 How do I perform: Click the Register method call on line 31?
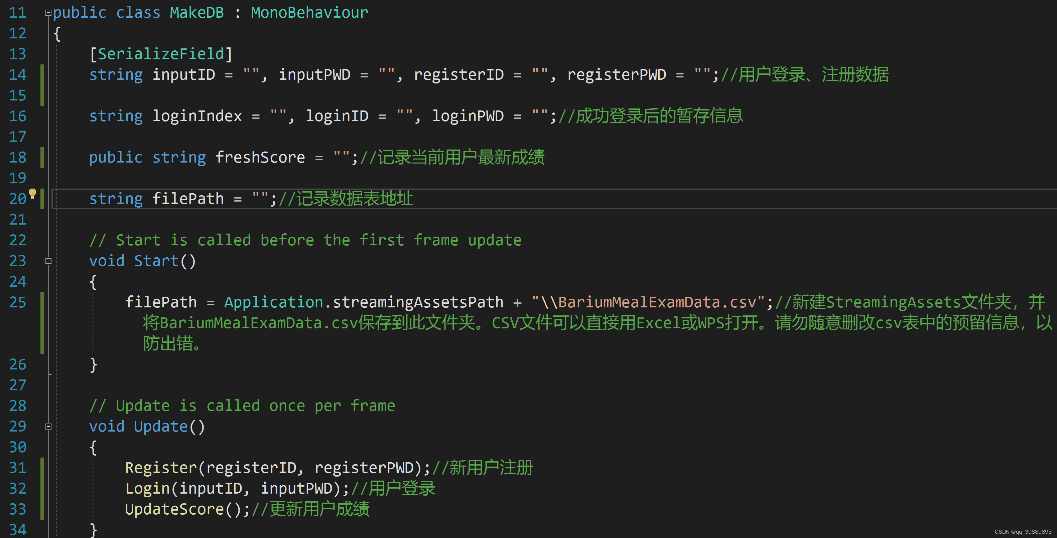coord(161,468)
